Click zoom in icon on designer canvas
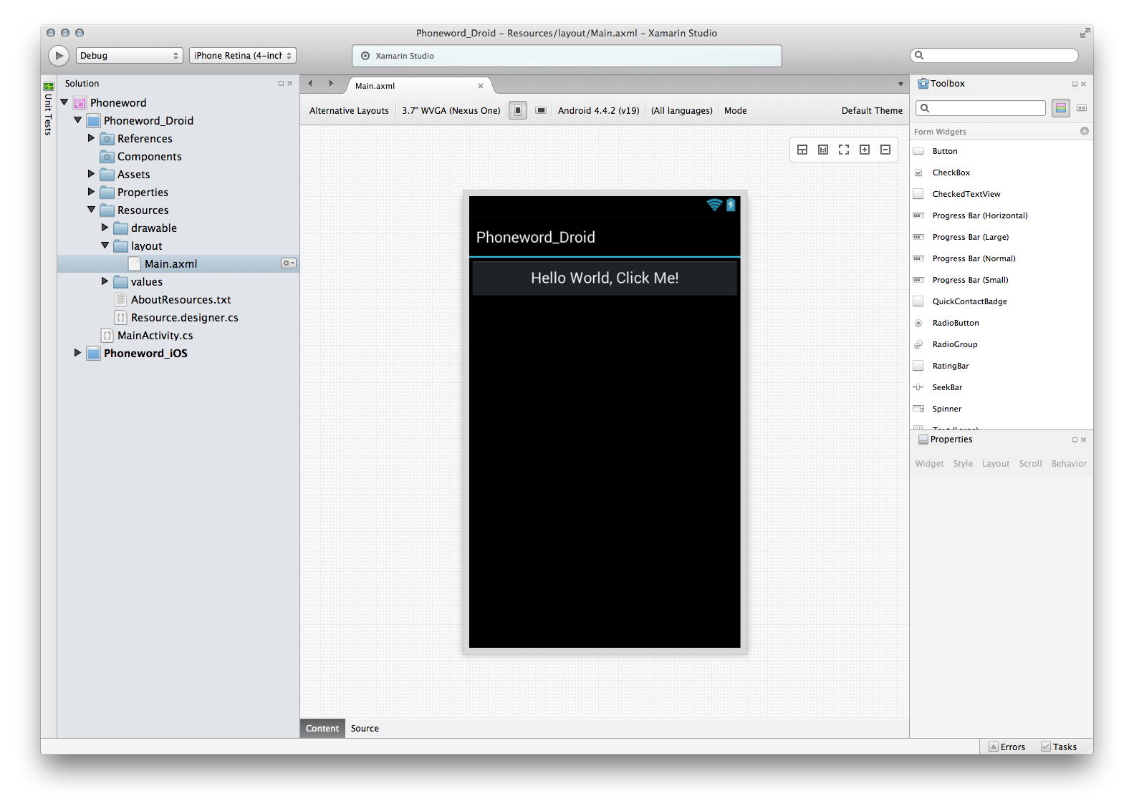Image resolution: width=1134 pixels, height=811 pixels. pos(865,150)
